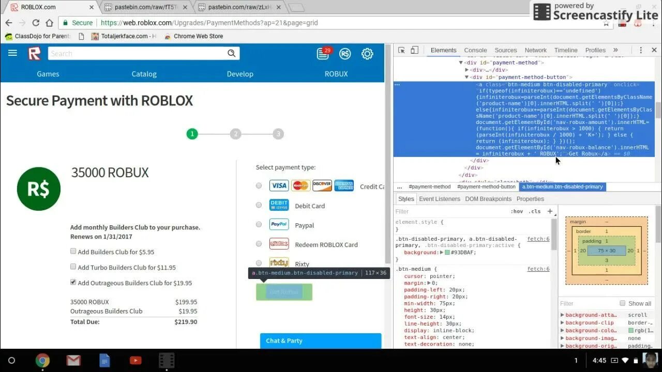Screen dimensions: 662x372
Task: Expand the collapsed div… node
Action: coord(467,70)
